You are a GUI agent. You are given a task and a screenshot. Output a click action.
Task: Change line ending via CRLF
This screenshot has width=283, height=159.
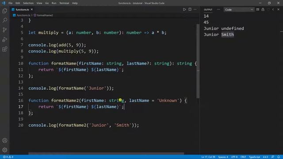[x=243, y=157]
